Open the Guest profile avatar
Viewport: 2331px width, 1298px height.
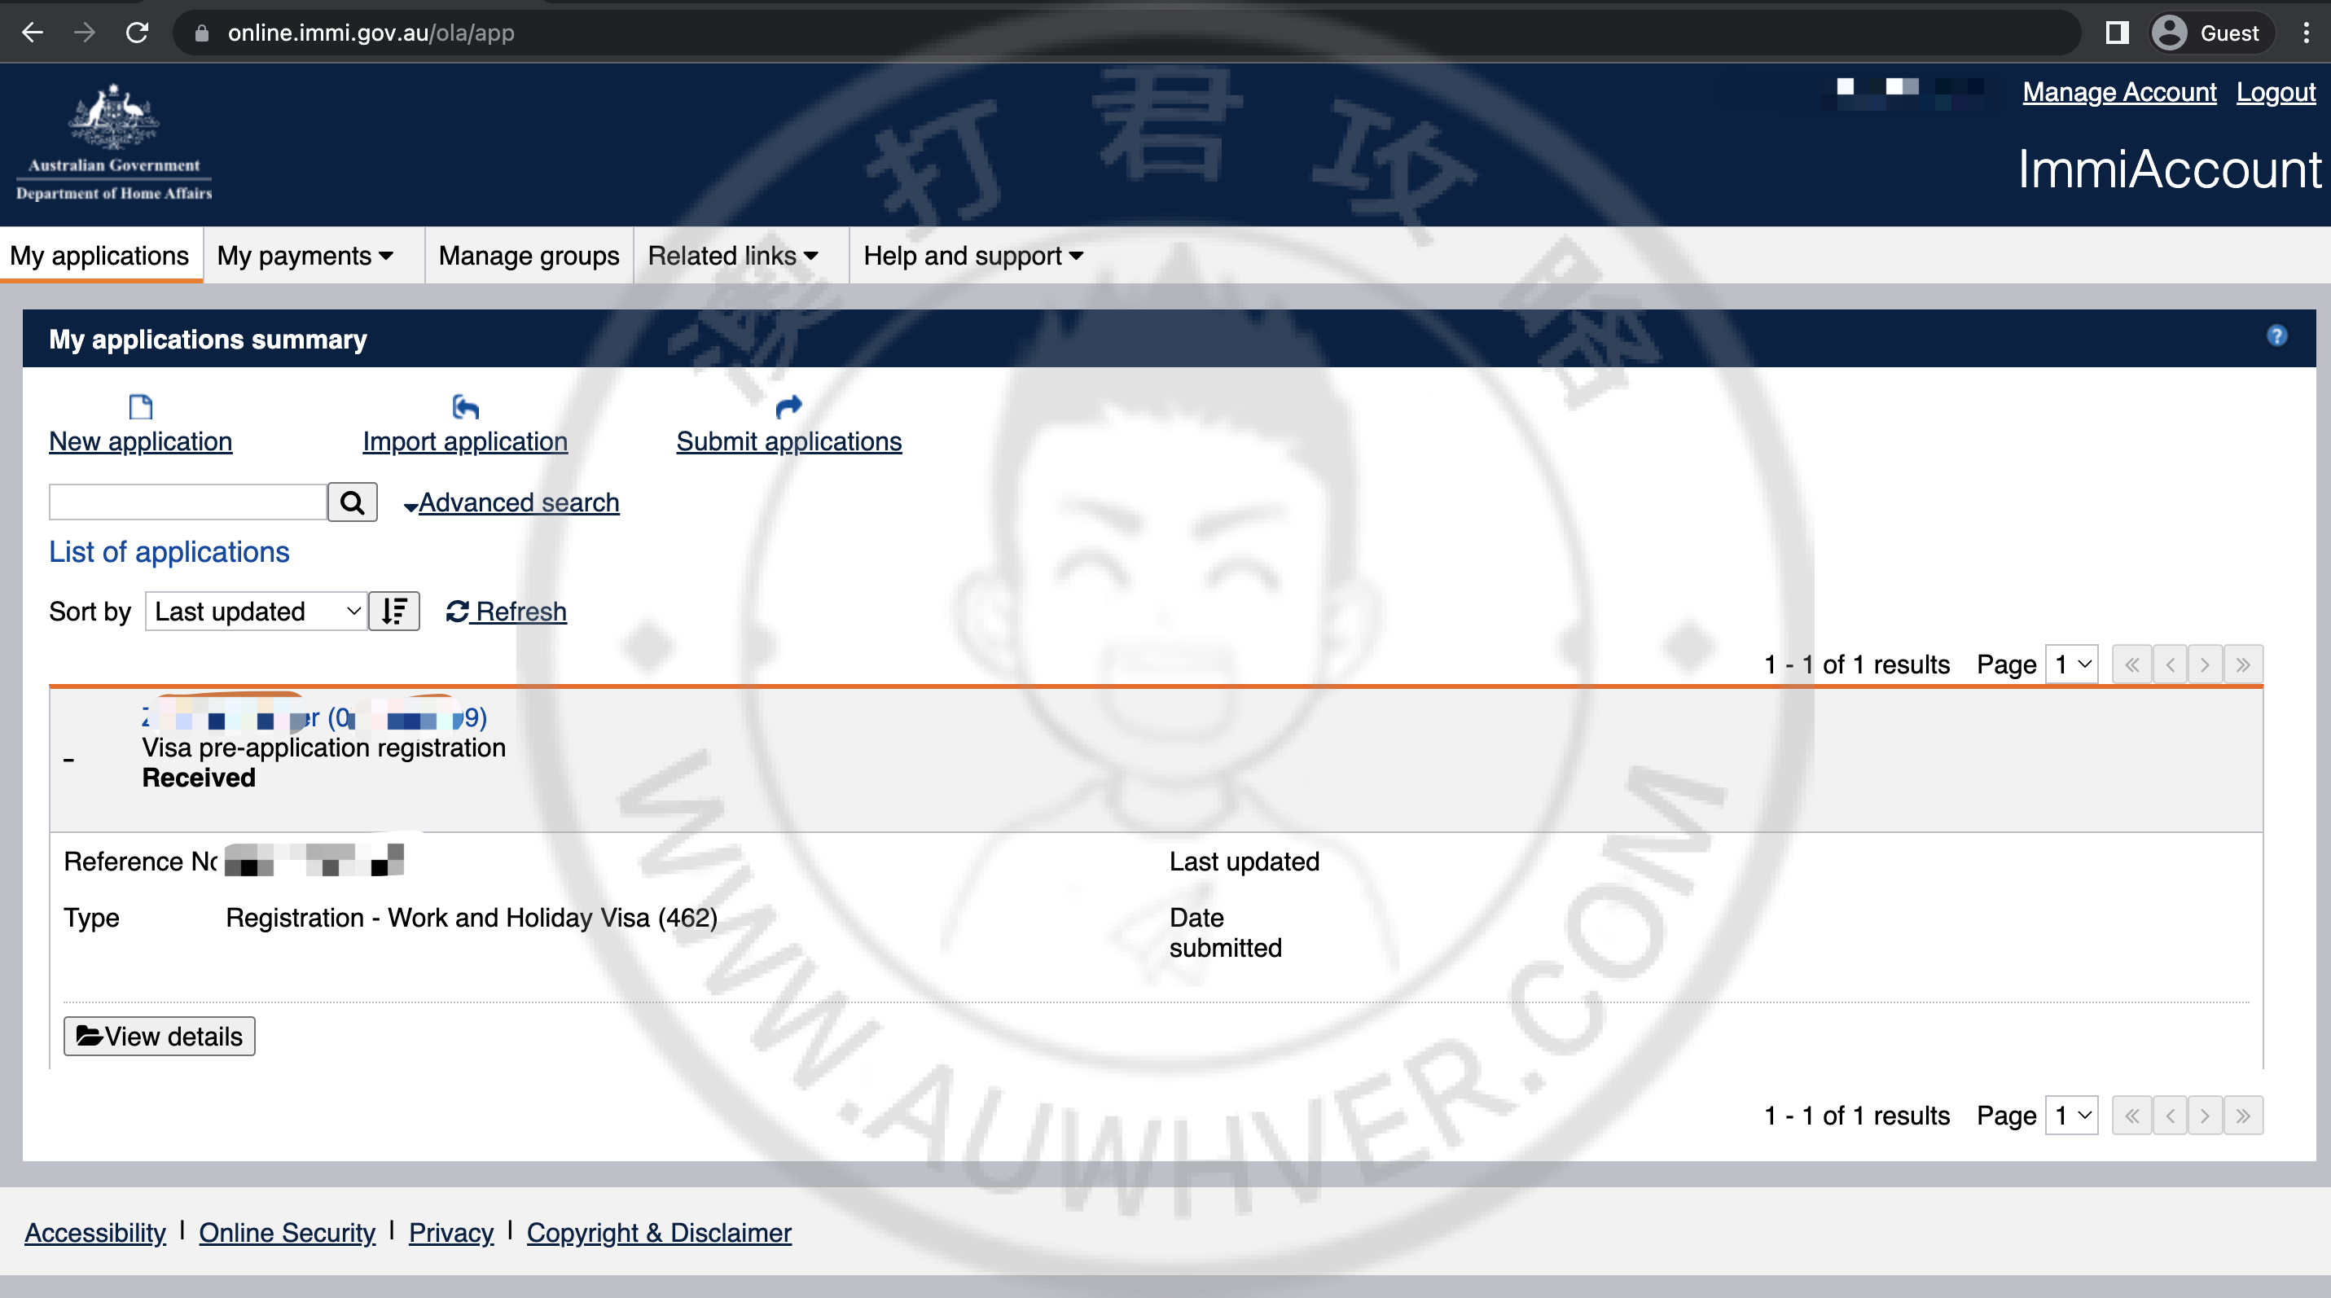click(2170, 33)
